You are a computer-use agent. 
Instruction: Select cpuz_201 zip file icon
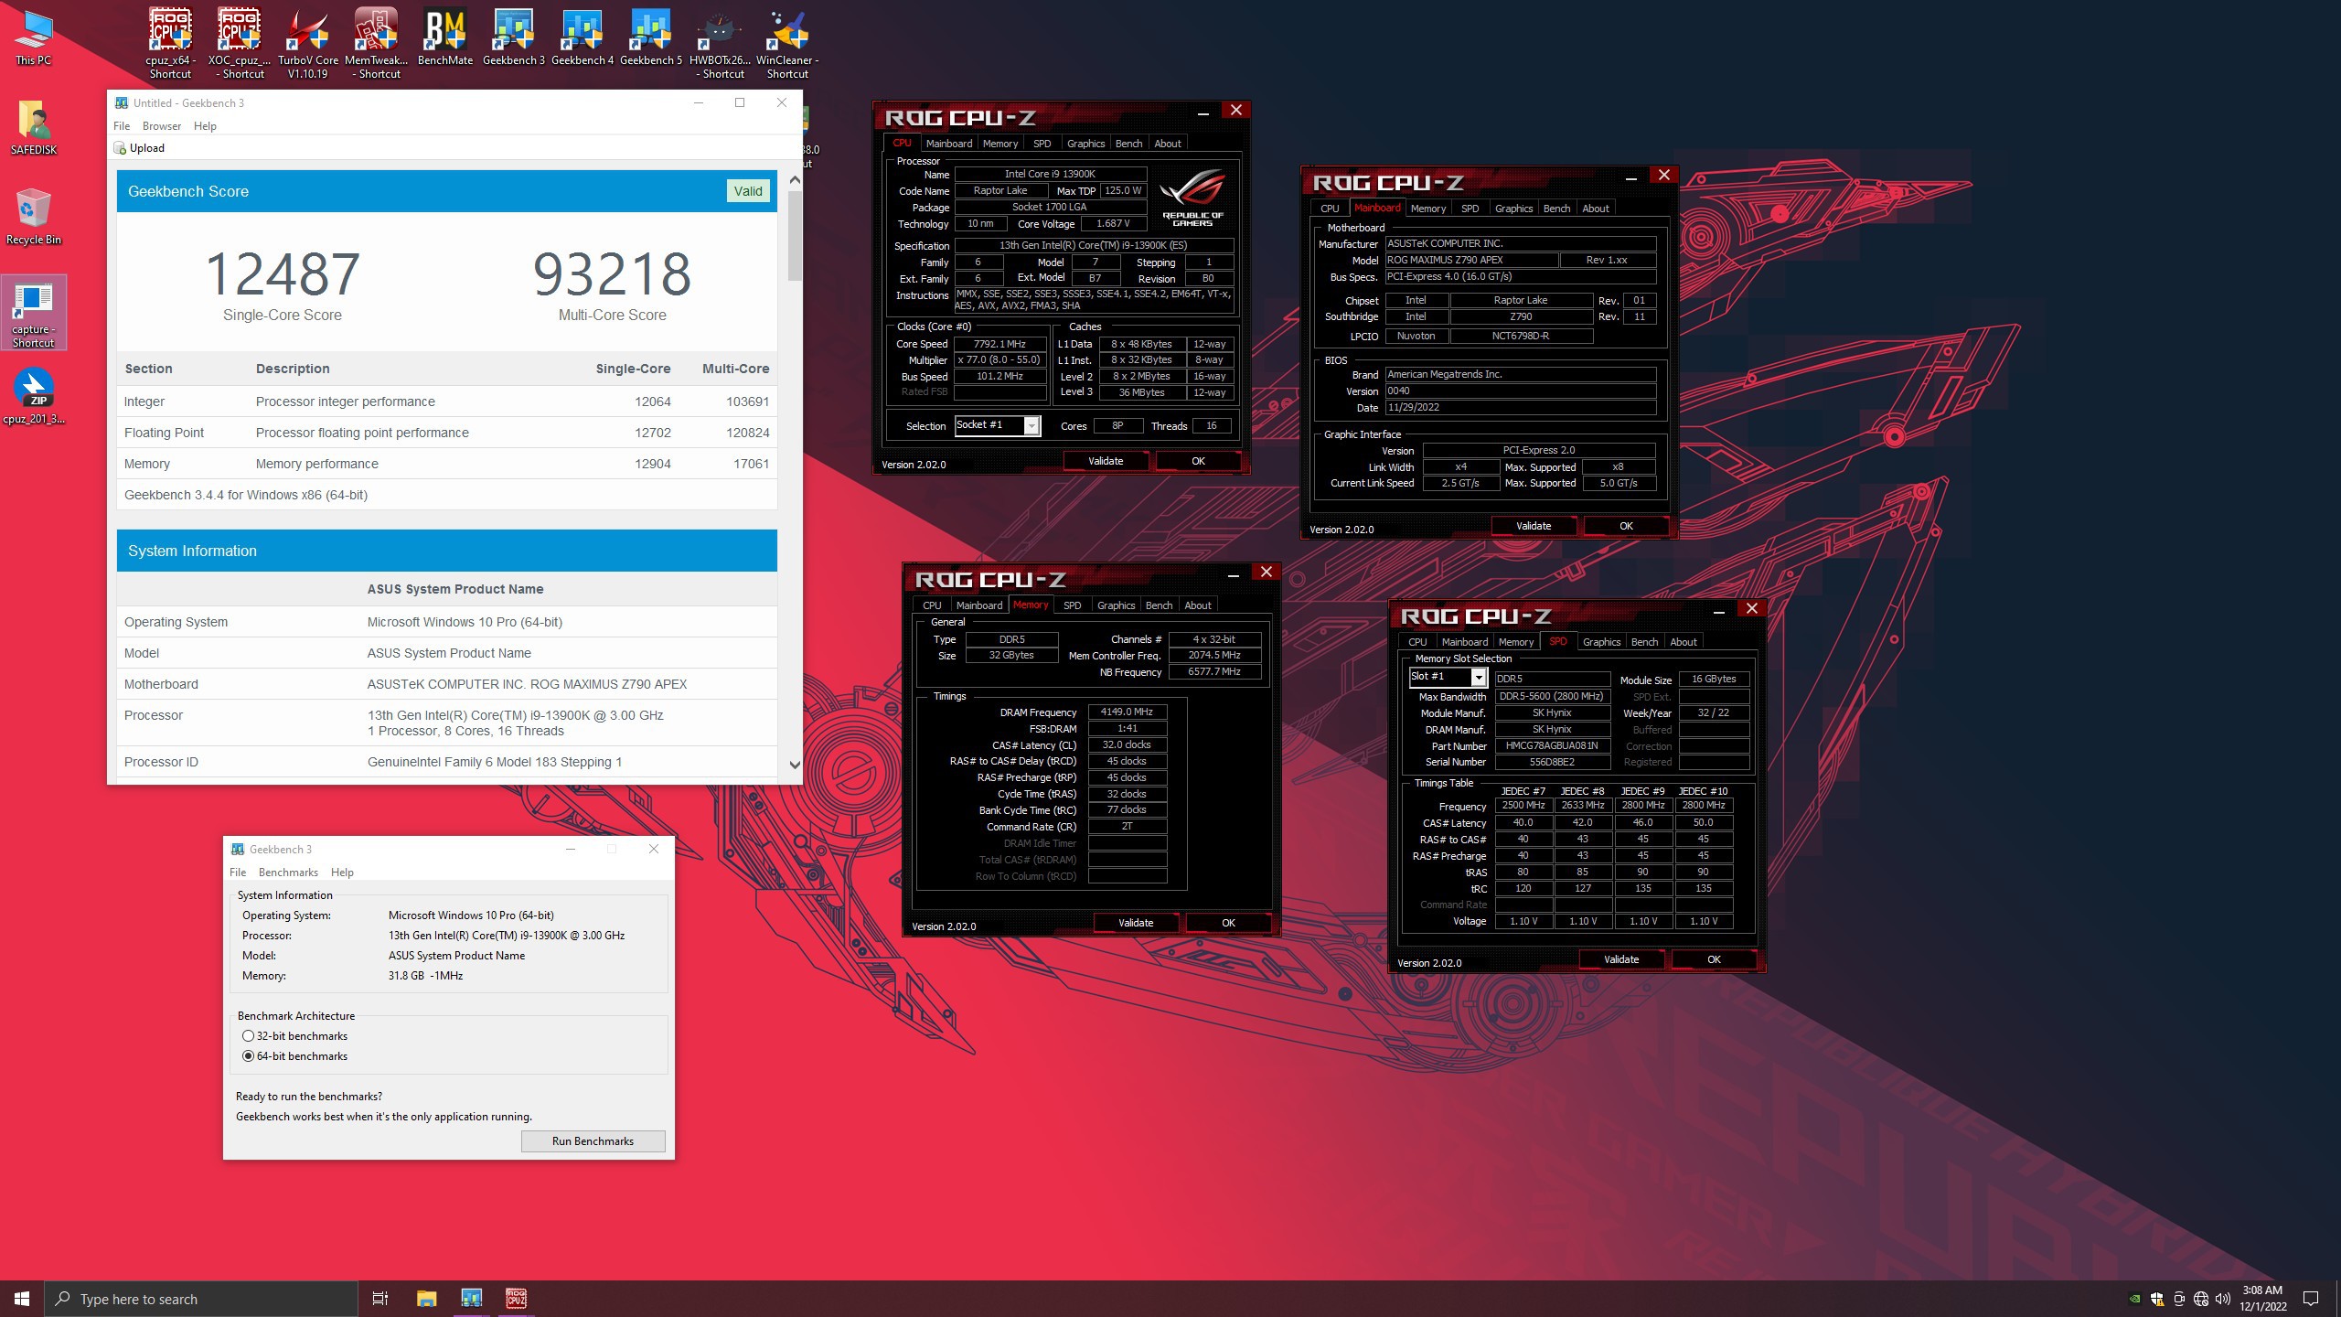point(34,396)
